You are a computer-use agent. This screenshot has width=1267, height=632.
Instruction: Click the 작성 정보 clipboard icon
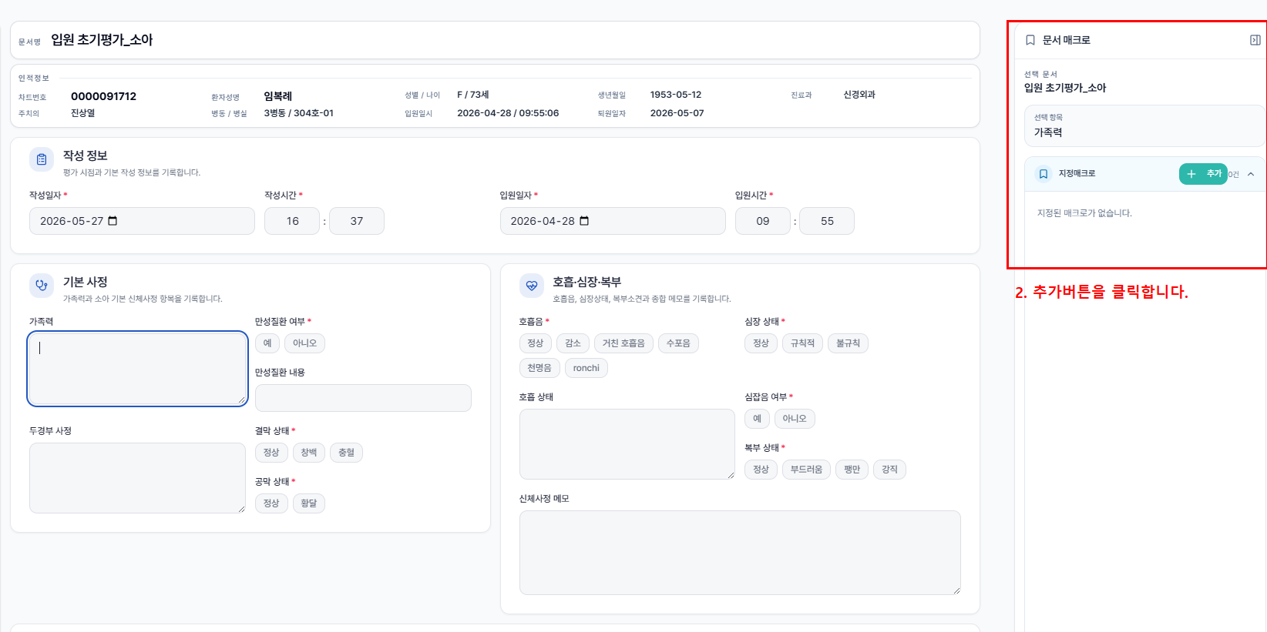pyautogui.click(x=42, y=159)
